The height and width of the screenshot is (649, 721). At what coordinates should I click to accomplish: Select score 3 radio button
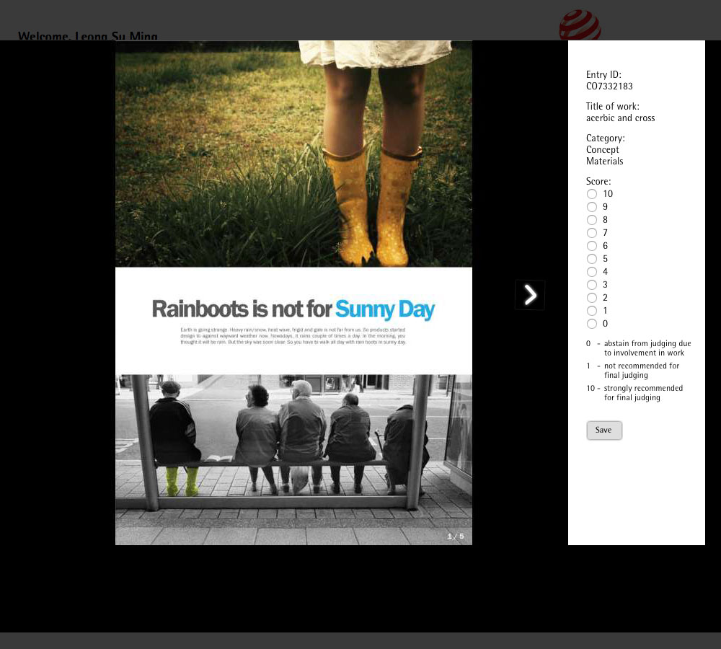click(592, 285)
